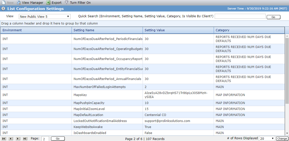Select IsDashboardsEnabled cell
The image size is (289, 141).
(x=107, y=133)
